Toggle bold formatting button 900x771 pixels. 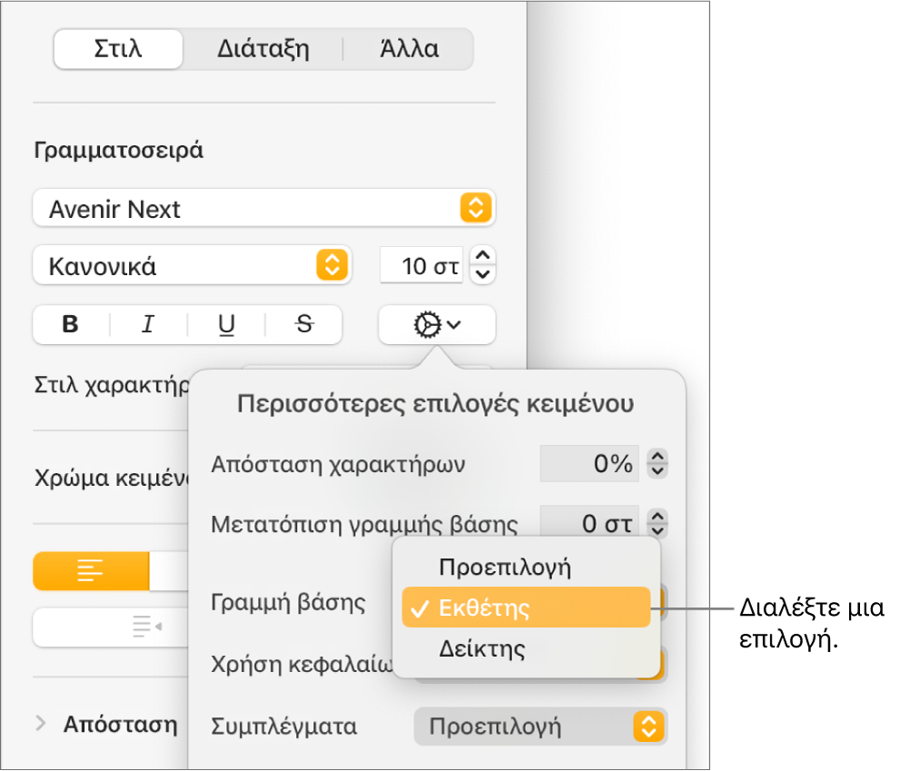[71, 324]
